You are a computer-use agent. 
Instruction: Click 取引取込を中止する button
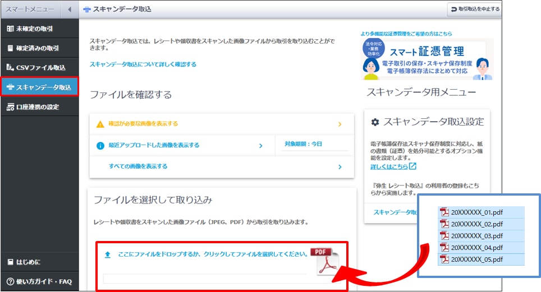coord(474,10)
